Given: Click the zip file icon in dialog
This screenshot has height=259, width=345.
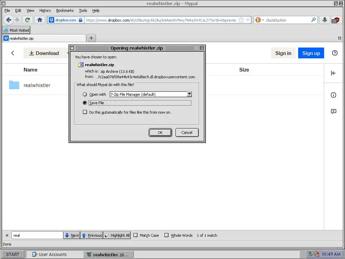Looking at the screenshot, I should (81, 65).
